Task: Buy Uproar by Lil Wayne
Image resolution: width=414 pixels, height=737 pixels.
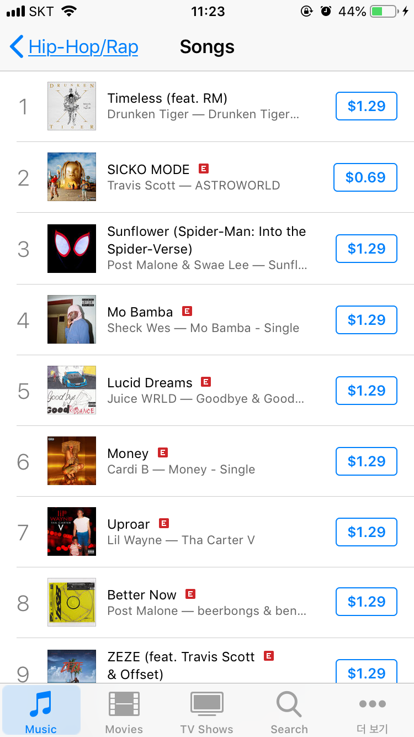Action: point(366,532)
